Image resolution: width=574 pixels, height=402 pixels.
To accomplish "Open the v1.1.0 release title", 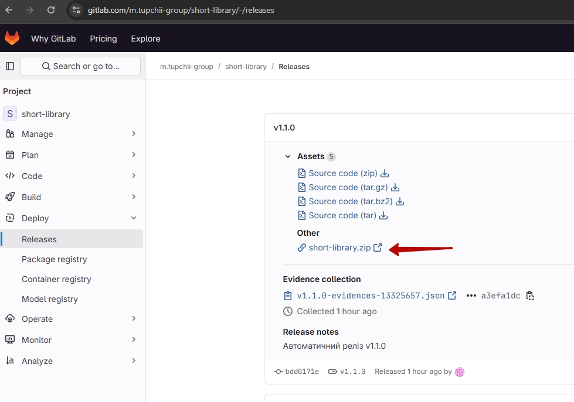I will coord(284,128).
